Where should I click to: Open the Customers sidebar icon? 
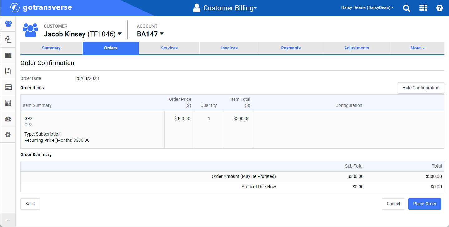click(x=8, y=24)
